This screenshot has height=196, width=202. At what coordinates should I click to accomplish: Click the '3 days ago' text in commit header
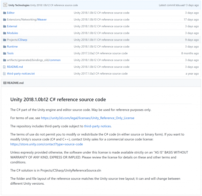[x=193, y=5]
